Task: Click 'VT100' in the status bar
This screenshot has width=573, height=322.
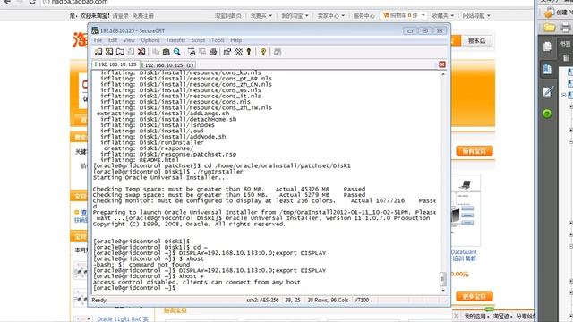Action: coord(362,300)
